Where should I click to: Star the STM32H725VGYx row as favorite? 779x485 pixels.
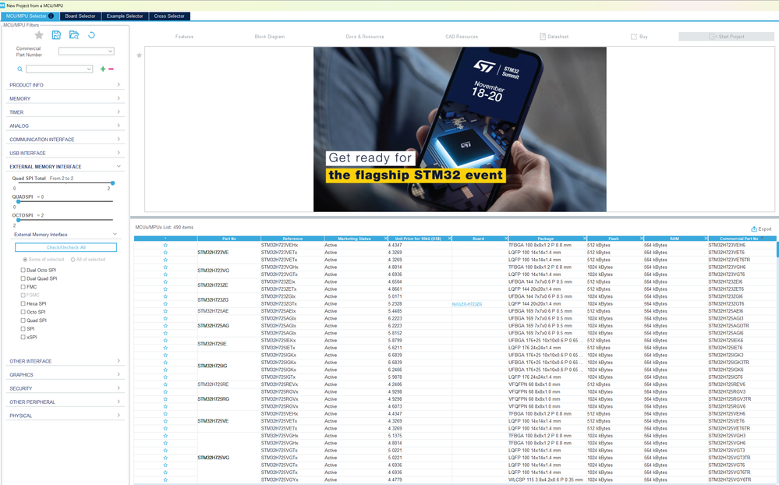(165, 480)
